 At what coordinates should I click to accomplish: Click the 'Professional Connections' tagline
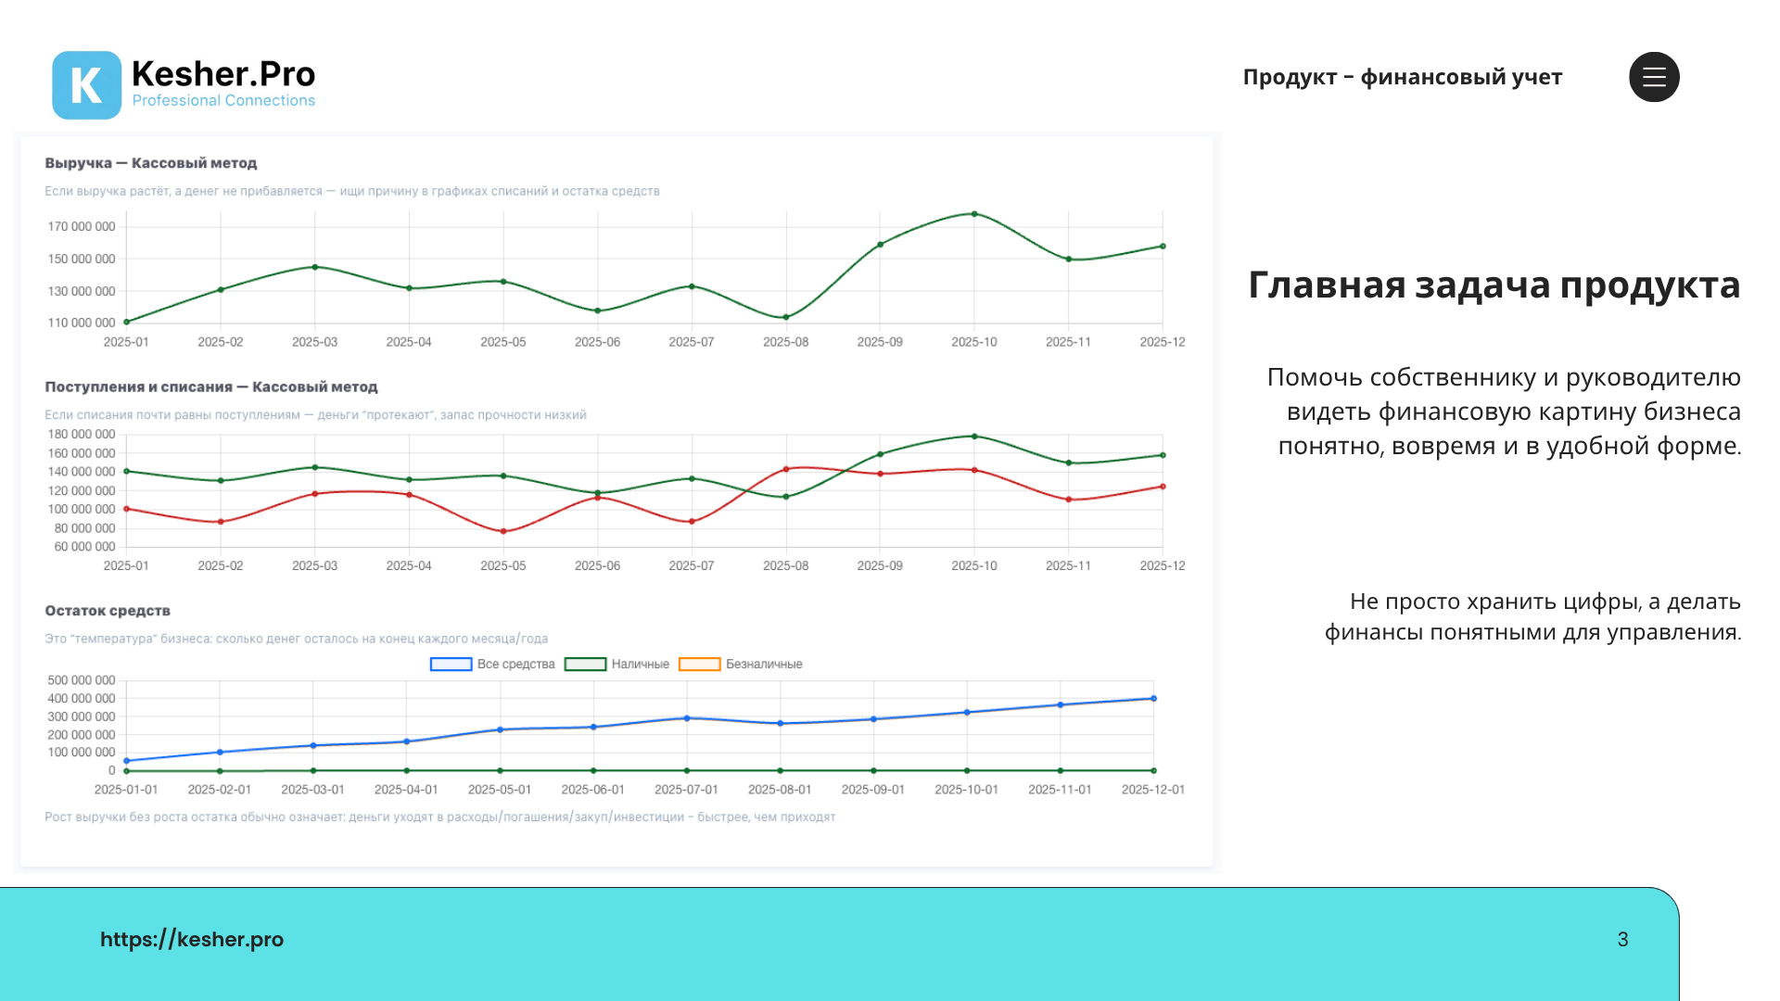click(x=223, y=101)
